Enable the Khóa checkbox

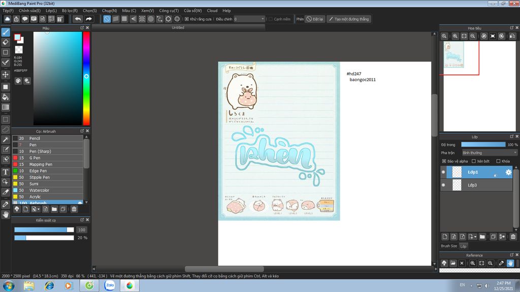[x=498, y=161]
